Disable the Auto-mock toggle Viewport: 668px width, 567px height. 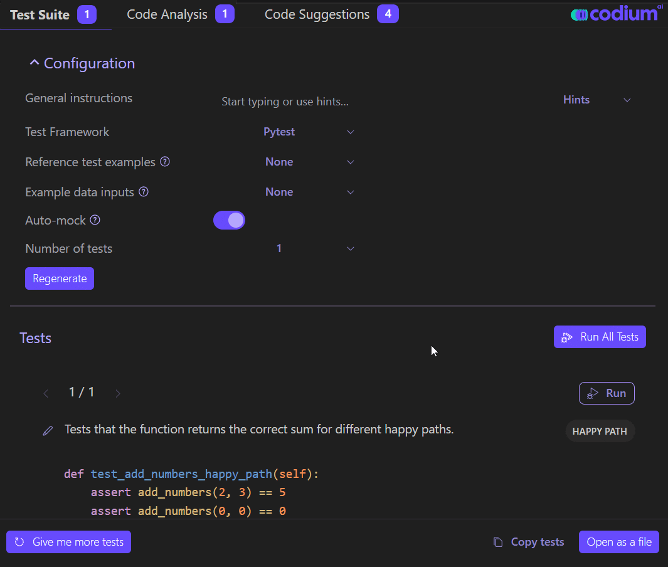229,220
